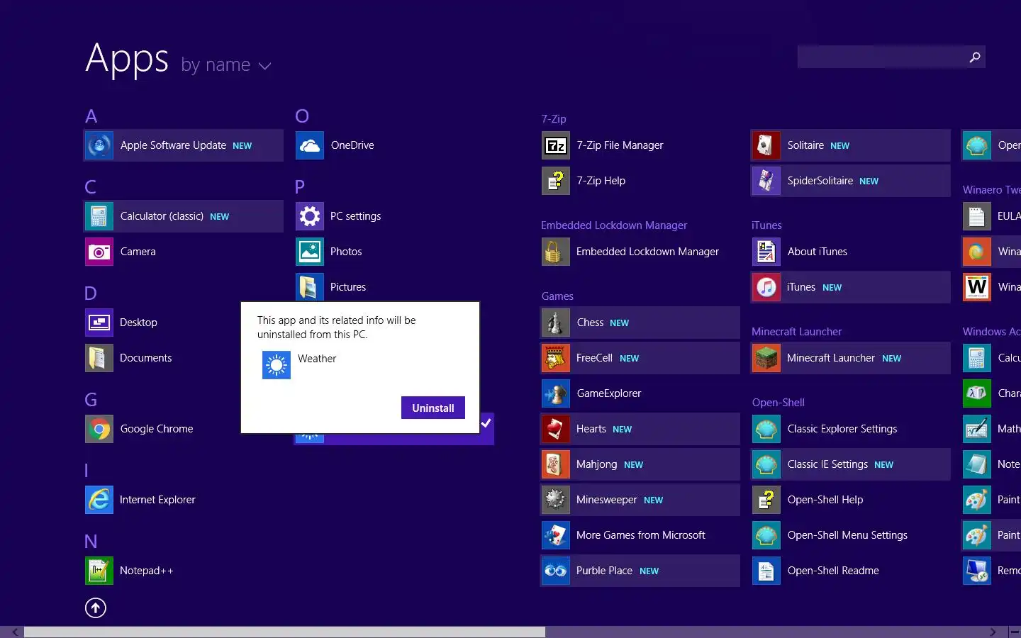
Task: Click the scrollbar right arrow
Action: [993, 632]
